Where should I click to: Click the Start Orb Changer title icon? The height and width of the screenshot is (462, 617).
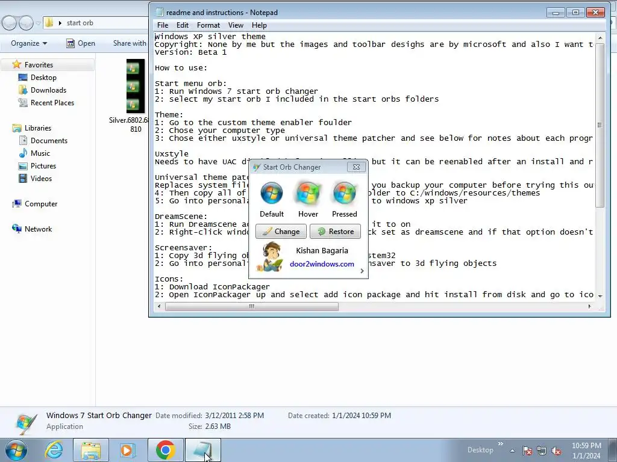coord(257,167)
